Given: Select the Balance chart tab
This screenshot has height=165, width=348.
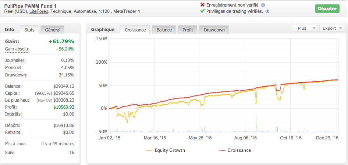Looking at the screenshot, I should coord(164,30).
